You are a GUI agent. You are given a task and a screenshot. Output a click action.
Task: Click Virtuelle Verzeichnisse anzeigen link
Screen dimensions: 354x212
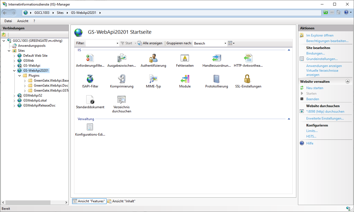[322, 73]
